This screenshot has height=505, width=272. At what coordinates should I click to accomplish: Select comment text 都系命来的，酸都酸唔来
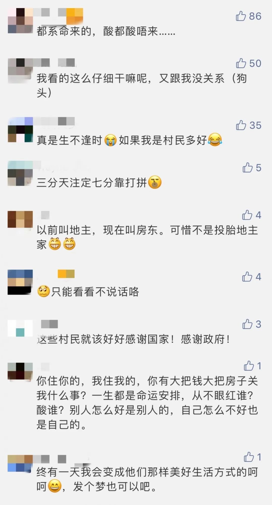click(106, 32)
